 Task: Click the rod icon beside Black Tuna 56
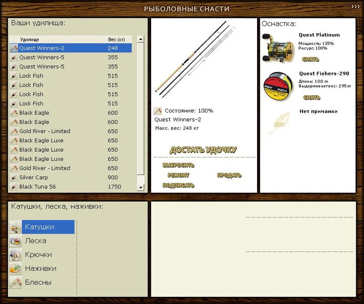[x=14, y=187]
